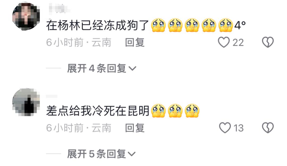Expand 展开5条回复 under second comment
287x166 pixels.
(x=102, y=154)
